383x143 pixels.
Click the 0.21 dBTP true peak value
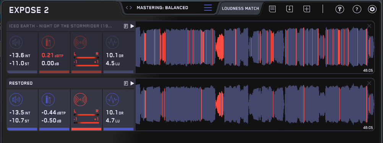point(52,56)
